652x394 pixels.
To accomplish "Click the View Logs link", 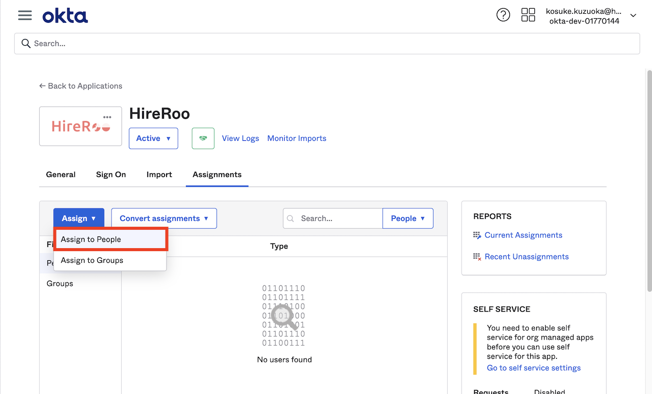I will click(x=240, y=138).
